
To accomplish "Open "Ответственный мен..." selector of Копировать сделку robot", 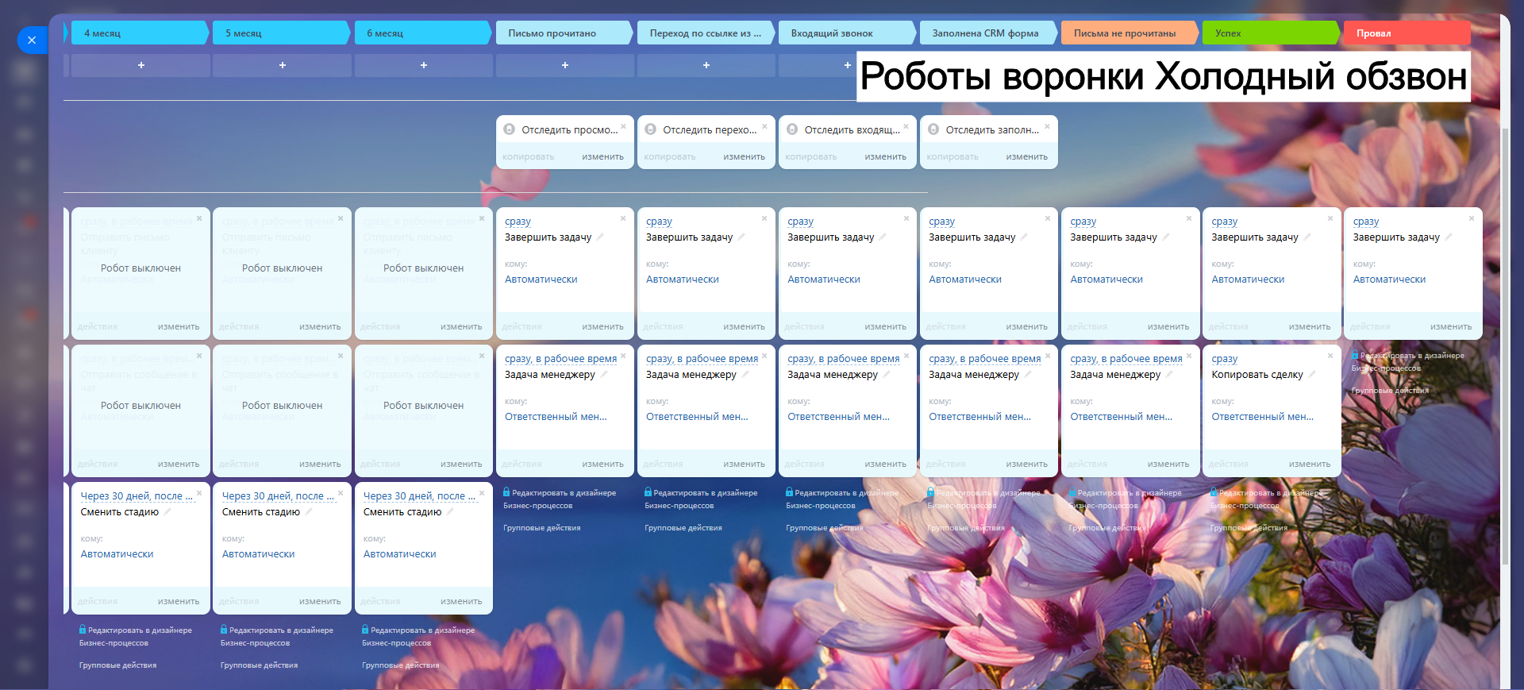I will (x=1262, y=417).
